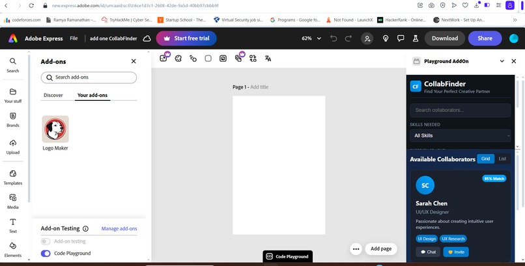Viewport: 525px width, 266px height.
Task: Open the HackerRank bookmark
Action: [x=402, y=20]
